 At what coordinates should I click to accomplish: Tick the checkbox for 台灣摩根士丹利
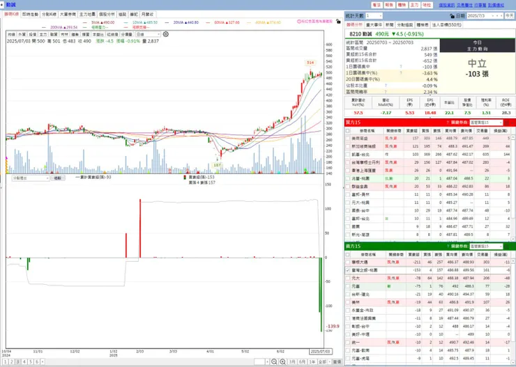(x=348, y=162)
